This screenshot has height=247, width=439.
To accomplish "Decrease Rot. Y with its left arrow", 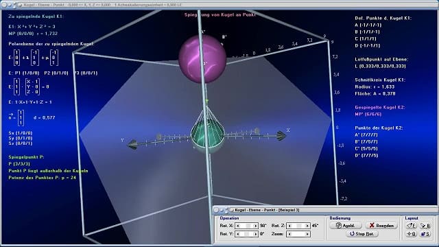I will [238, 234].
